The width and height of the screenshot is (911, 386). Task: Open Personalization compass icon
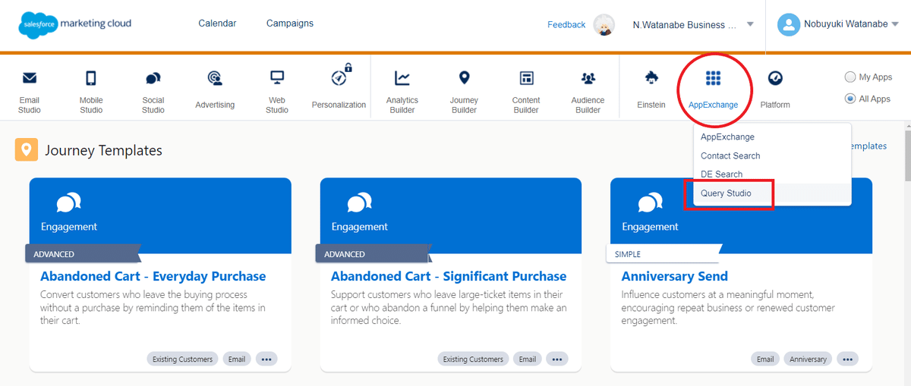pos(339,78)
